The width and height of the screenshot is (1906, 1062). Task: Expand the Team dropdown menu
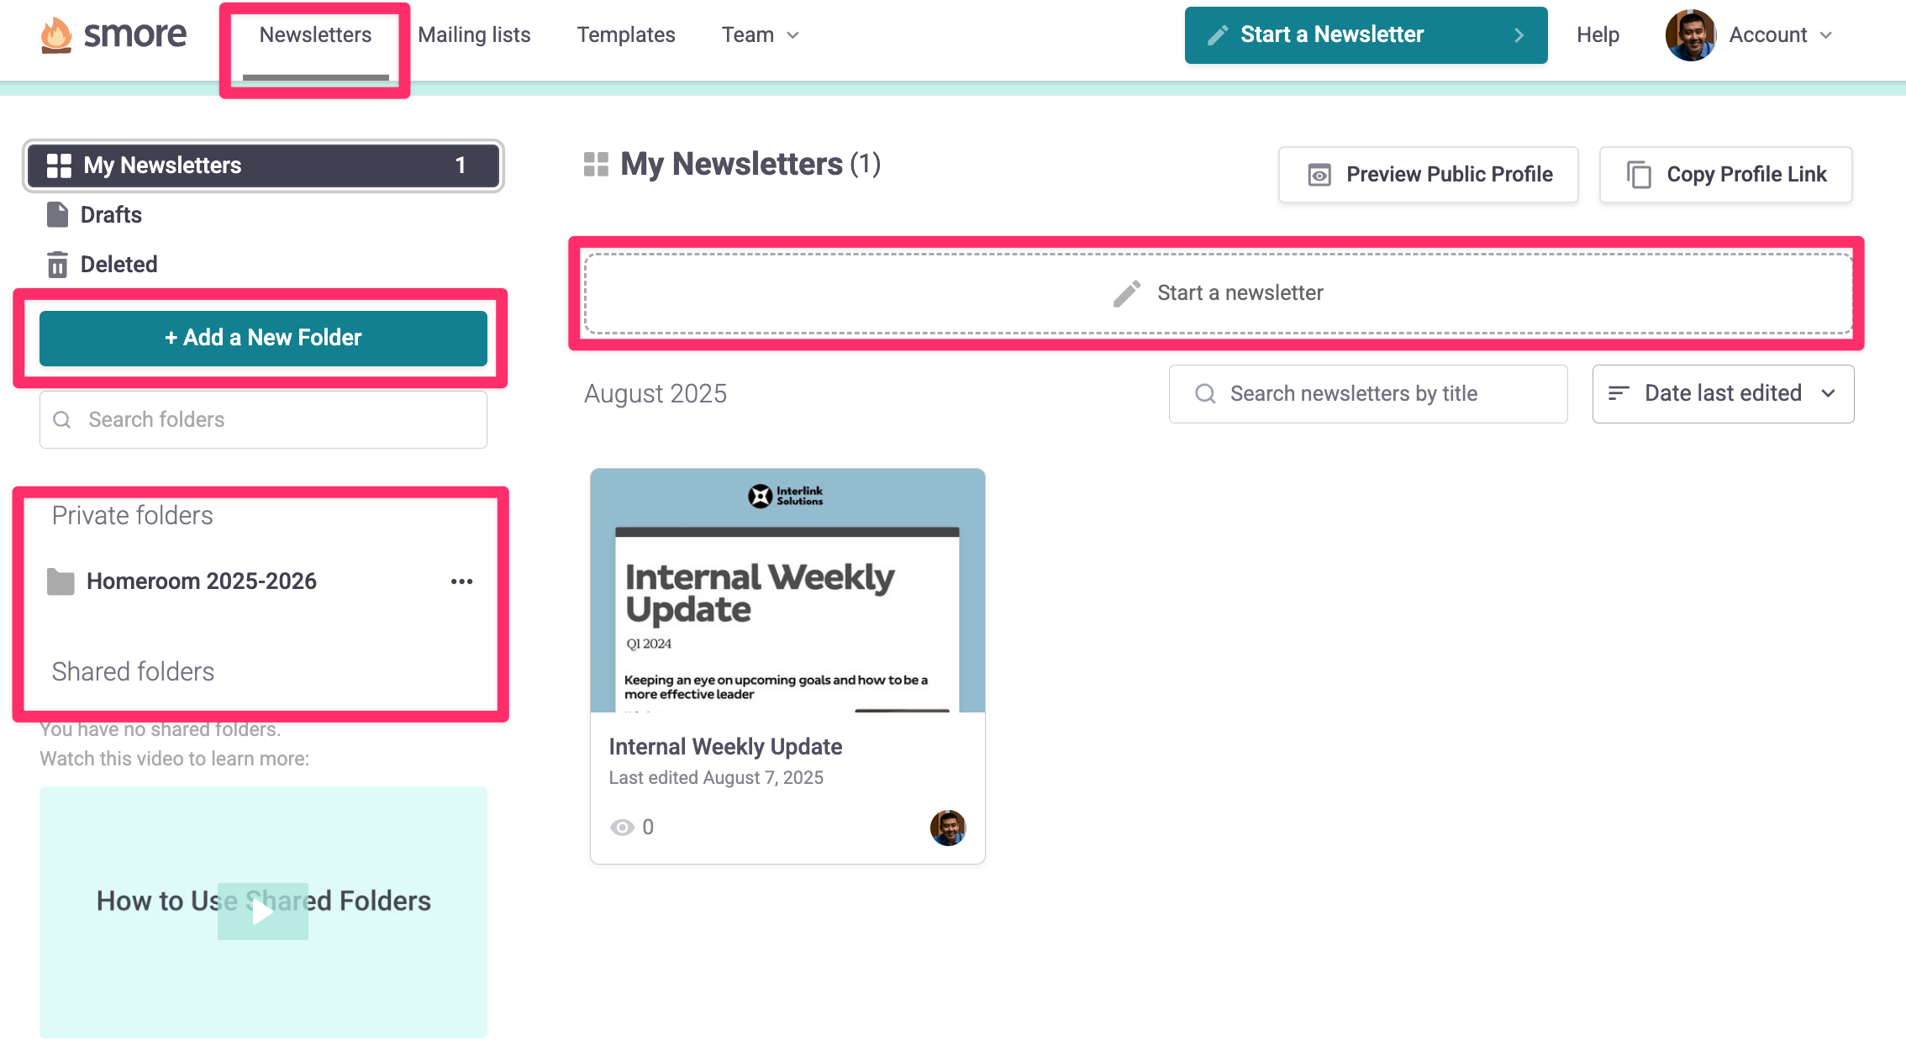[760, 35]
